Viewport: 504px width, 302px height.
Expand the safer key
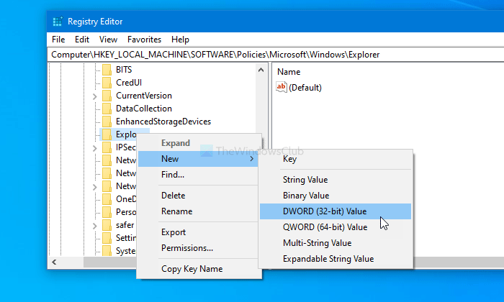(94, 225)
